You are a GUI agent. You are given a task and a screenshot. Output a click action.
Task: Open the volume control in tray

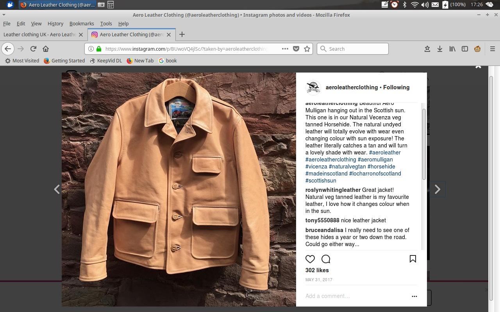pyautogui.click(x=425, y=5)
